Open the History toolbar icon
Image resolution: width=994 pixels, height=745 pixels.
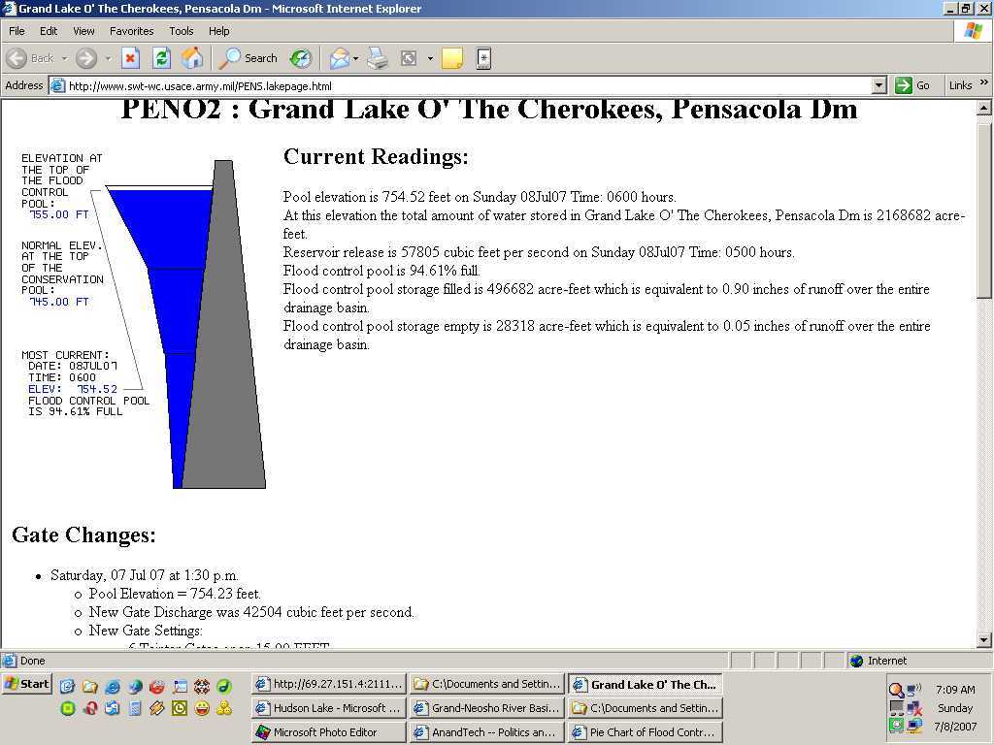(x=301, y=58)
